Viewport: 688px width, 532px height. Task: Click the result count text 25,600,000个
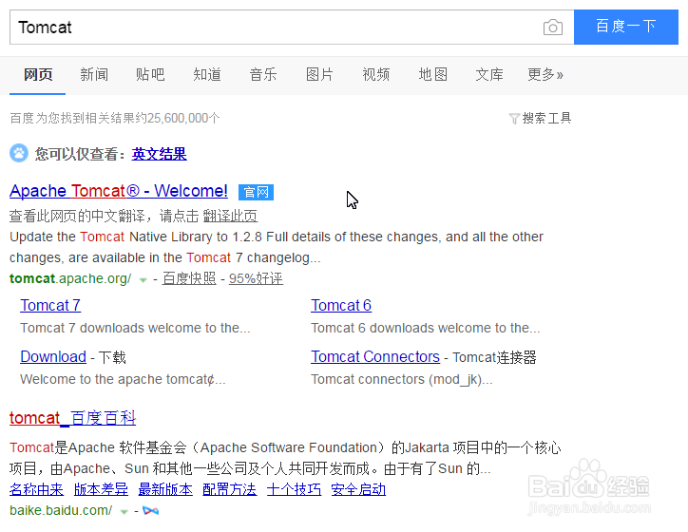pos(183,118)
